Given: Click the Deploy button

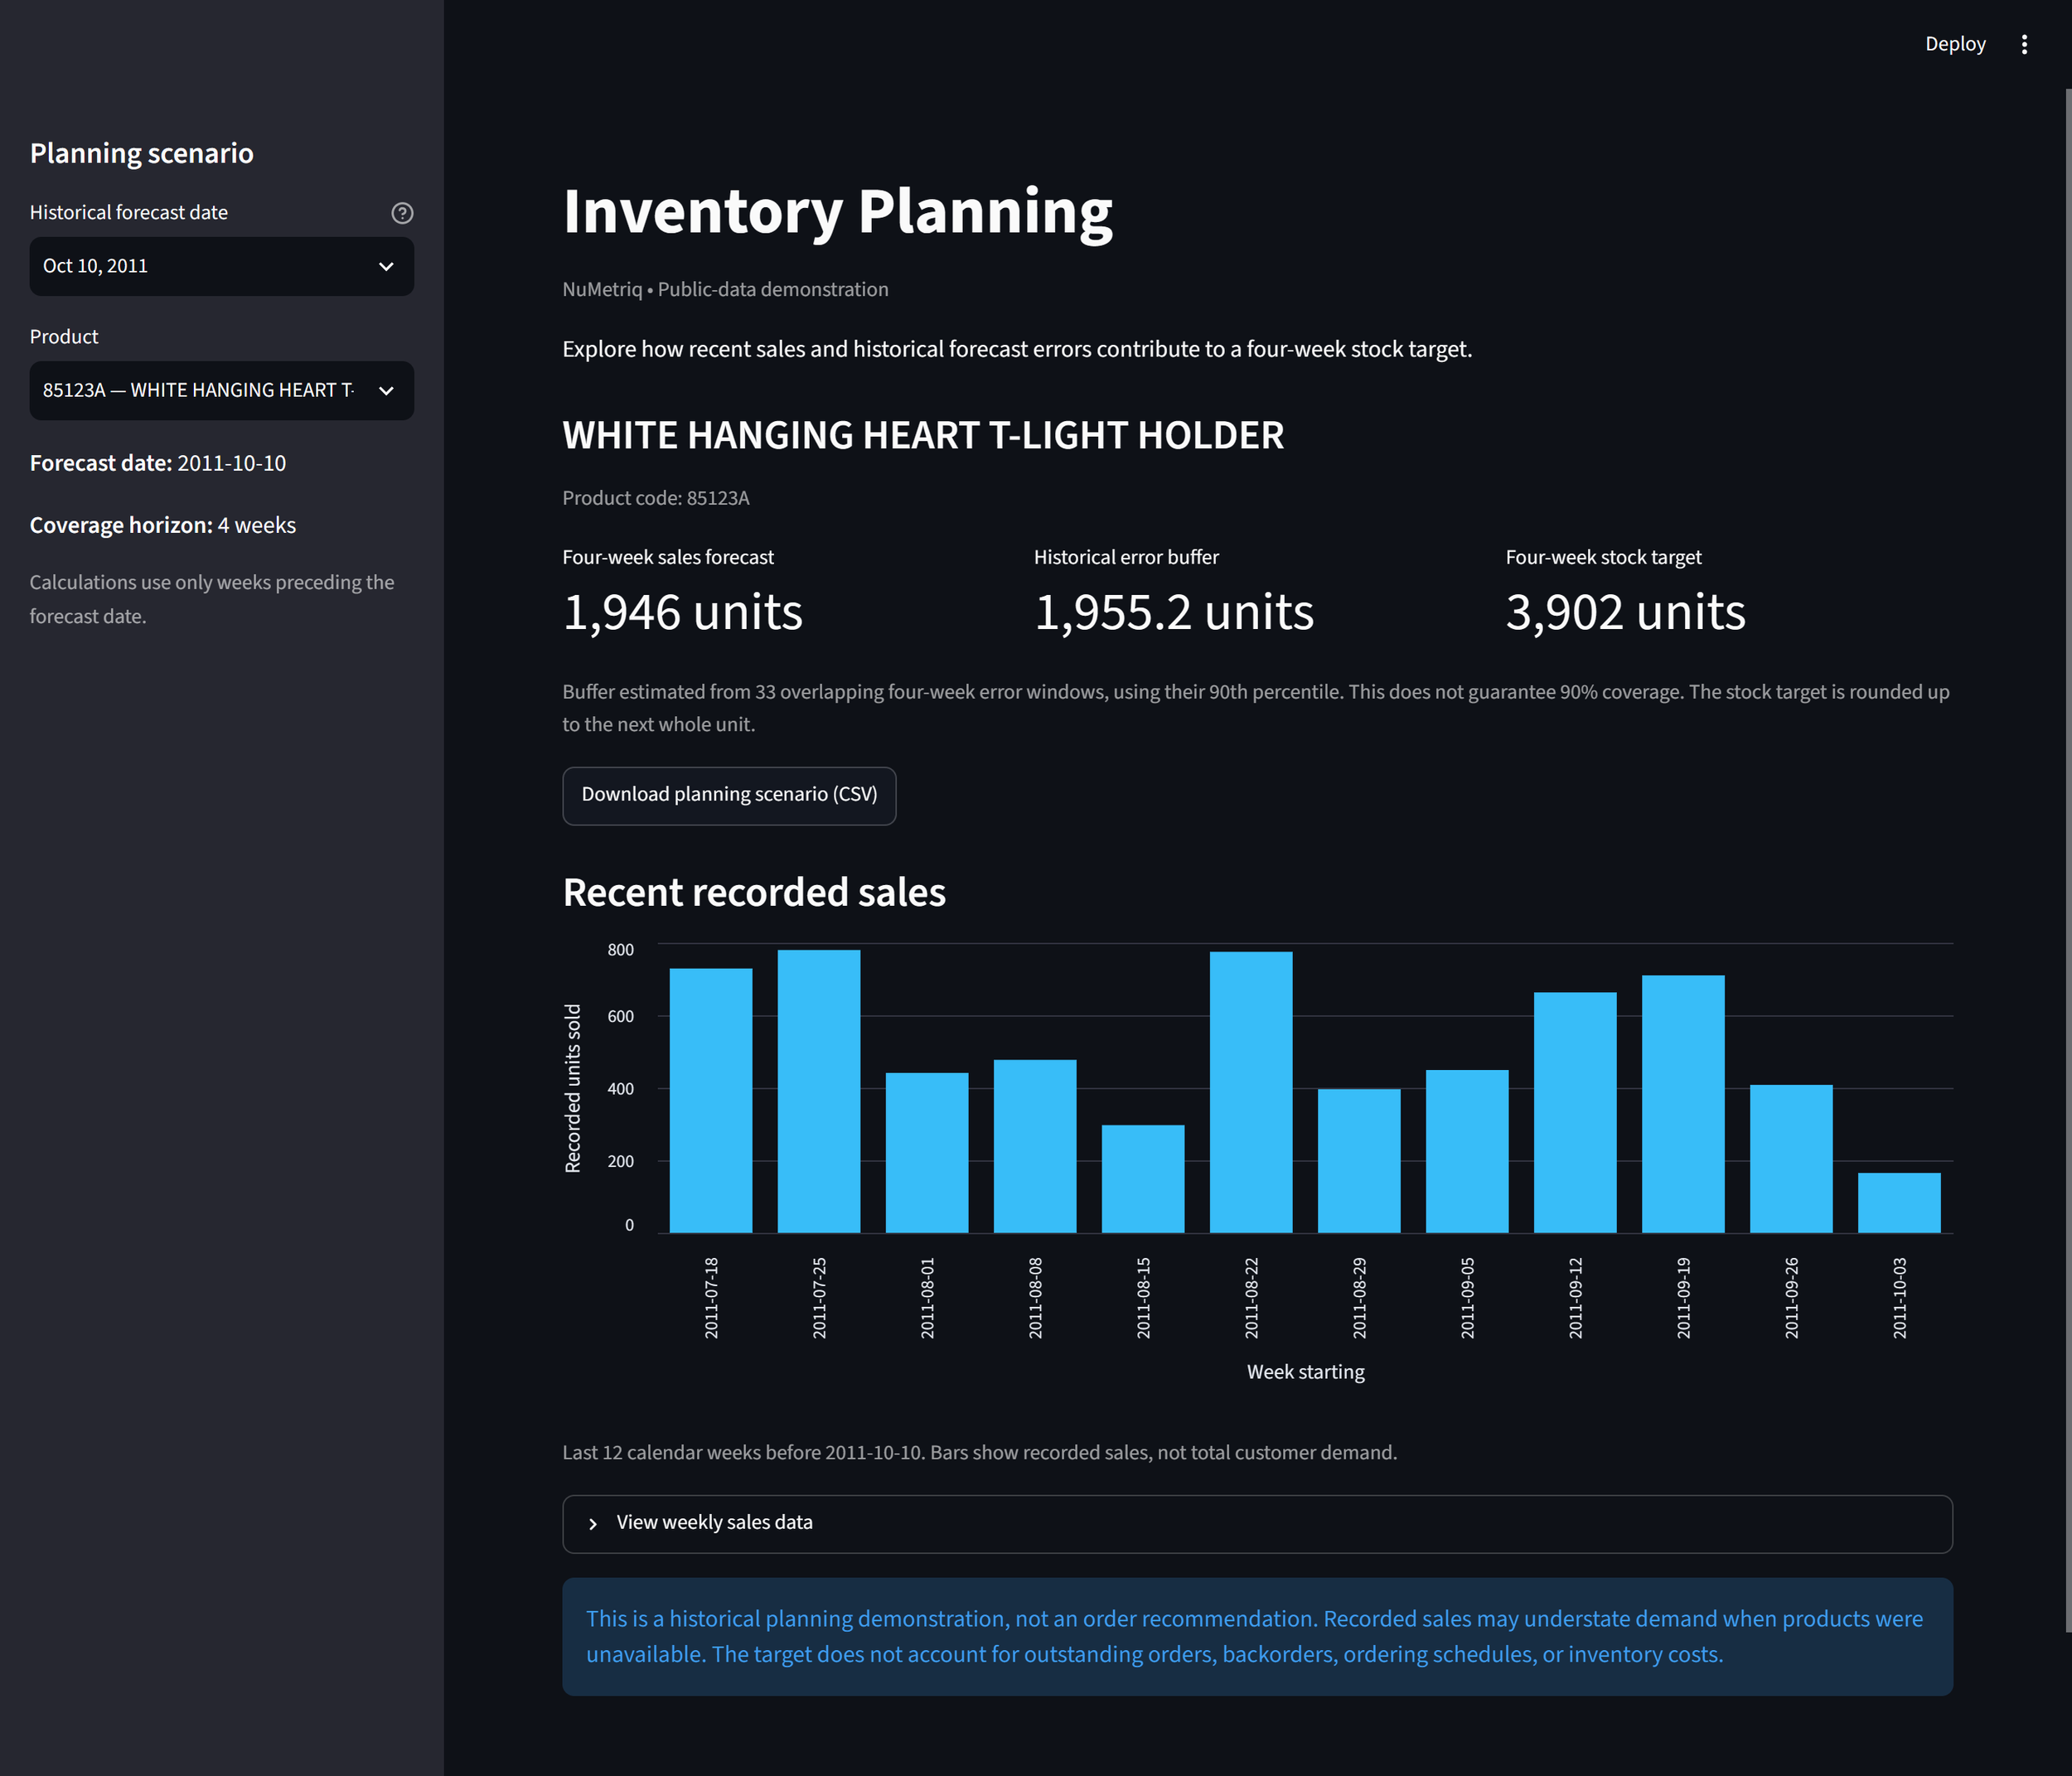Looking at the screenshot, I should click(x=1955, y=44).
